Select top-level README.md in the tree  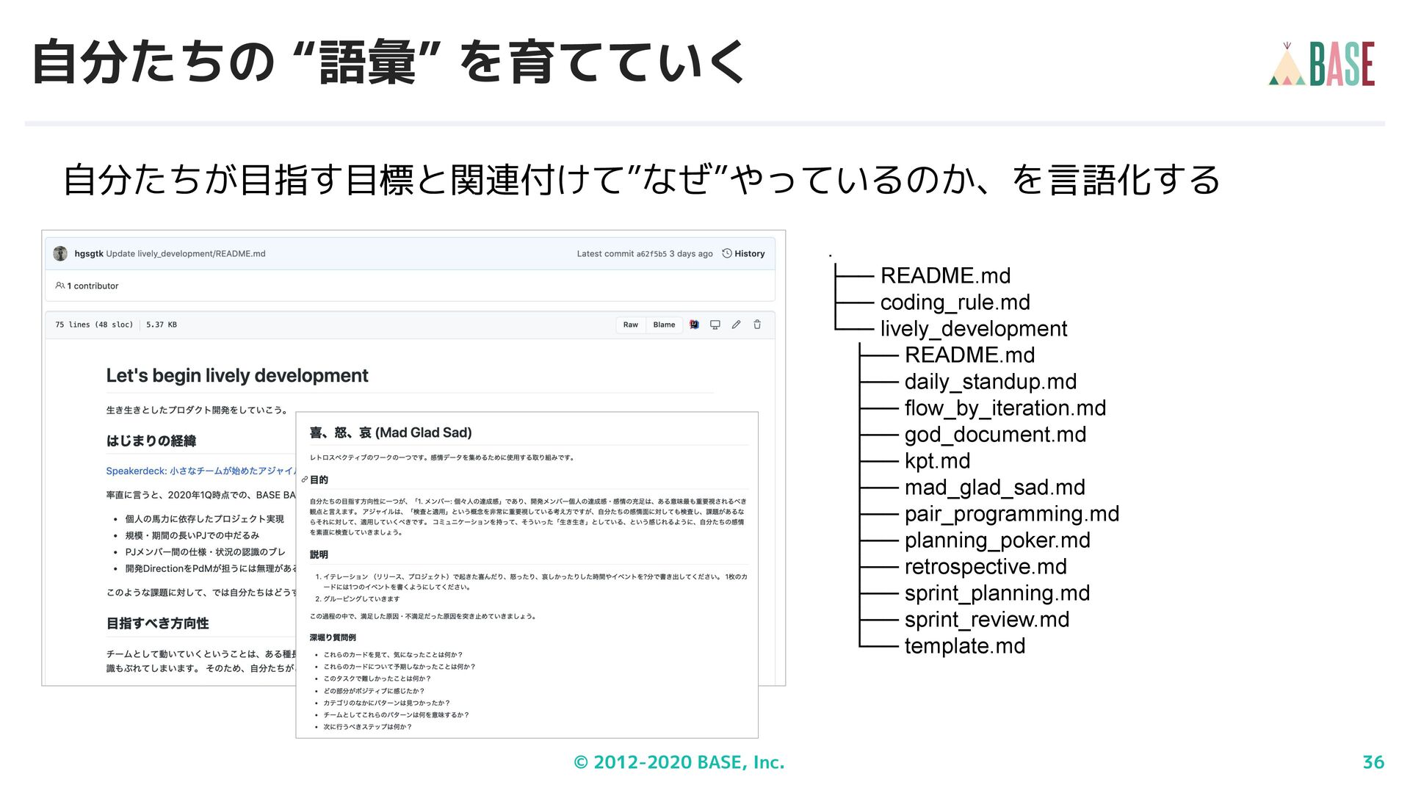pyautogui.click(x=946, y=276)
